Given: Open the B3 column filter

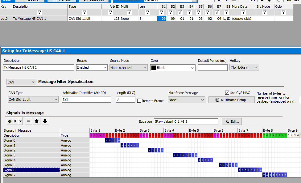Looking at the screenshot, I should [x=180, y=12].
